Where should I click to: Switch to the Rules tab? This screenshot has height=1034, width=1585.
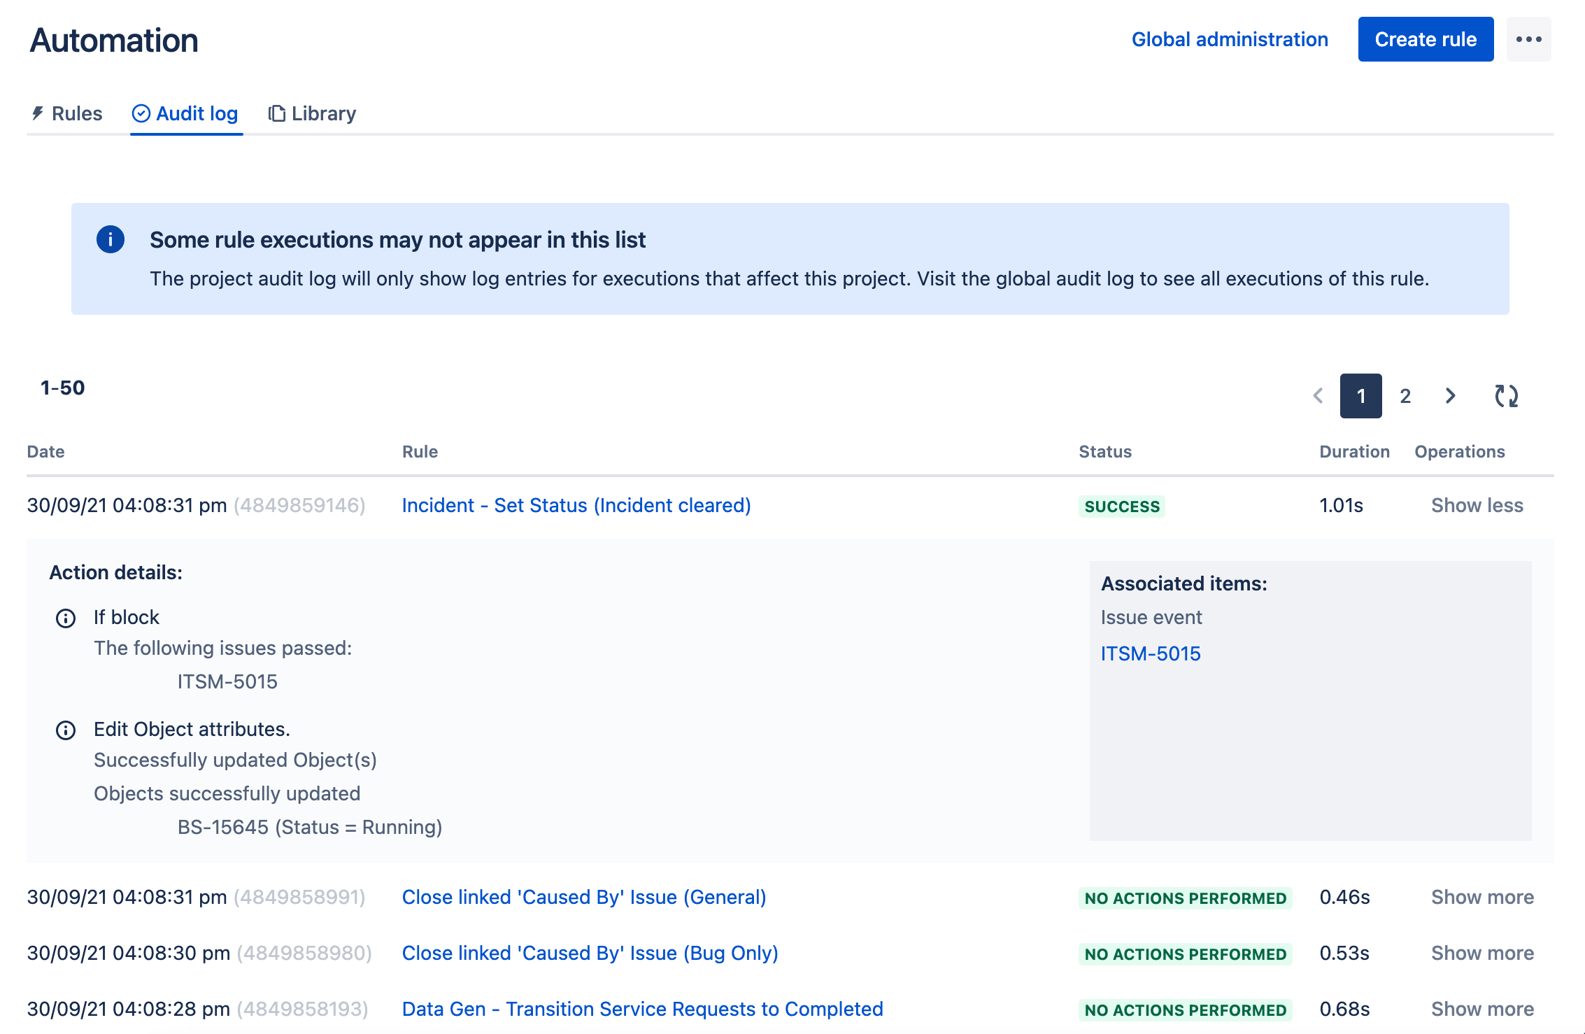(x=78, y=113)
